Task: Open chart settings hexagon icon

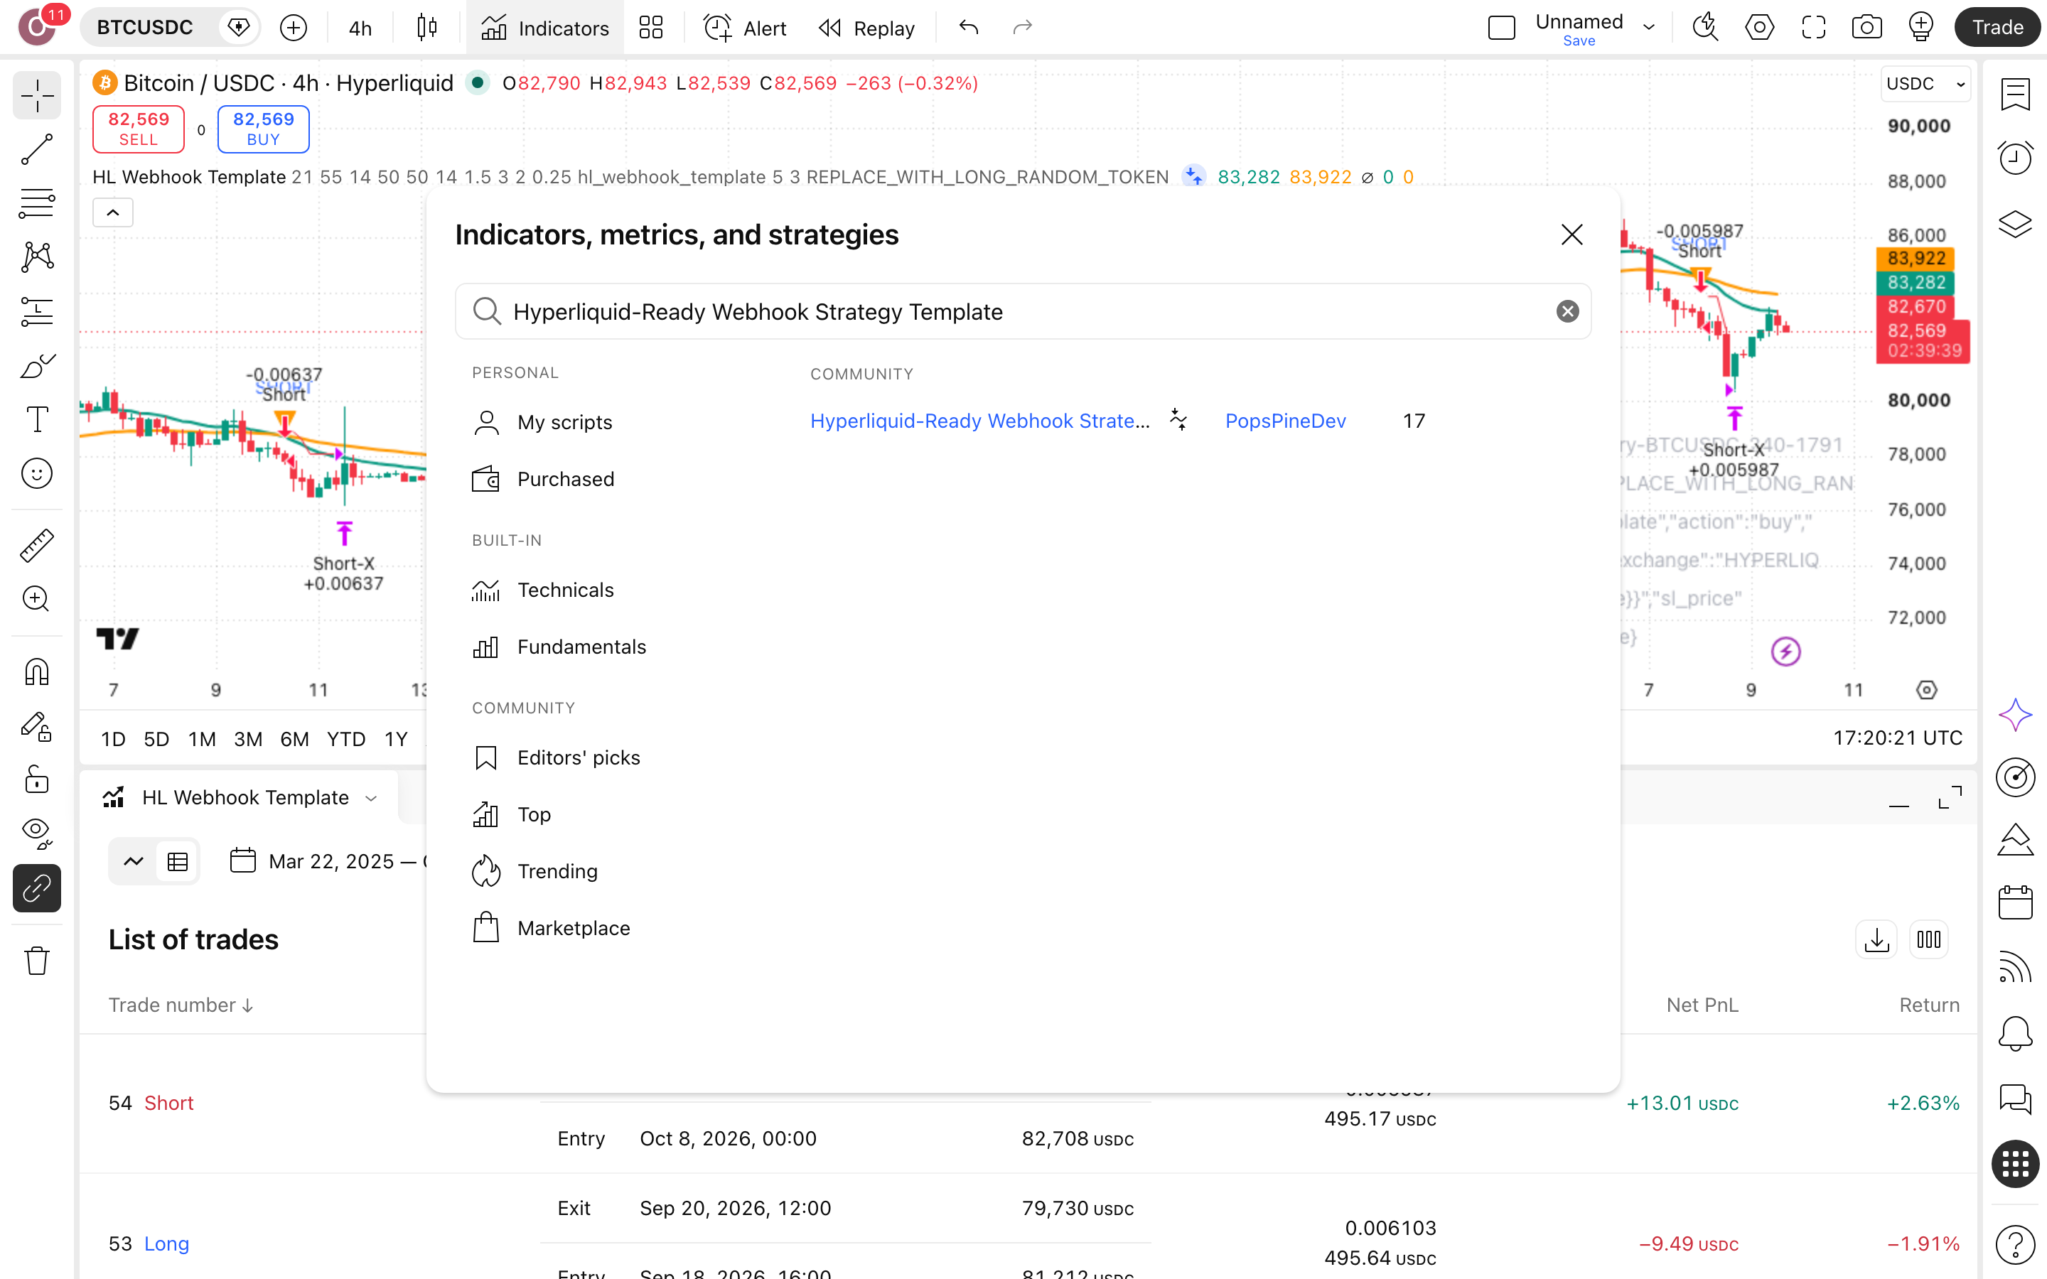Action: point(1759,28)
